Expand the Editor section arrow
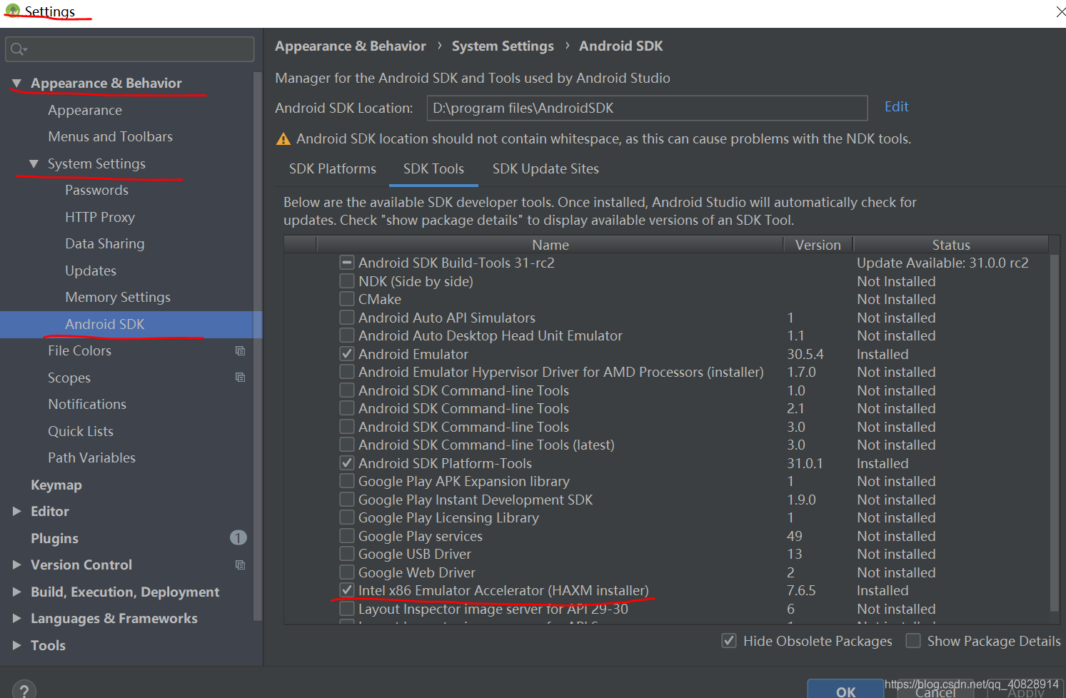This screenshot has height=698, width=1066. (16, 512)
